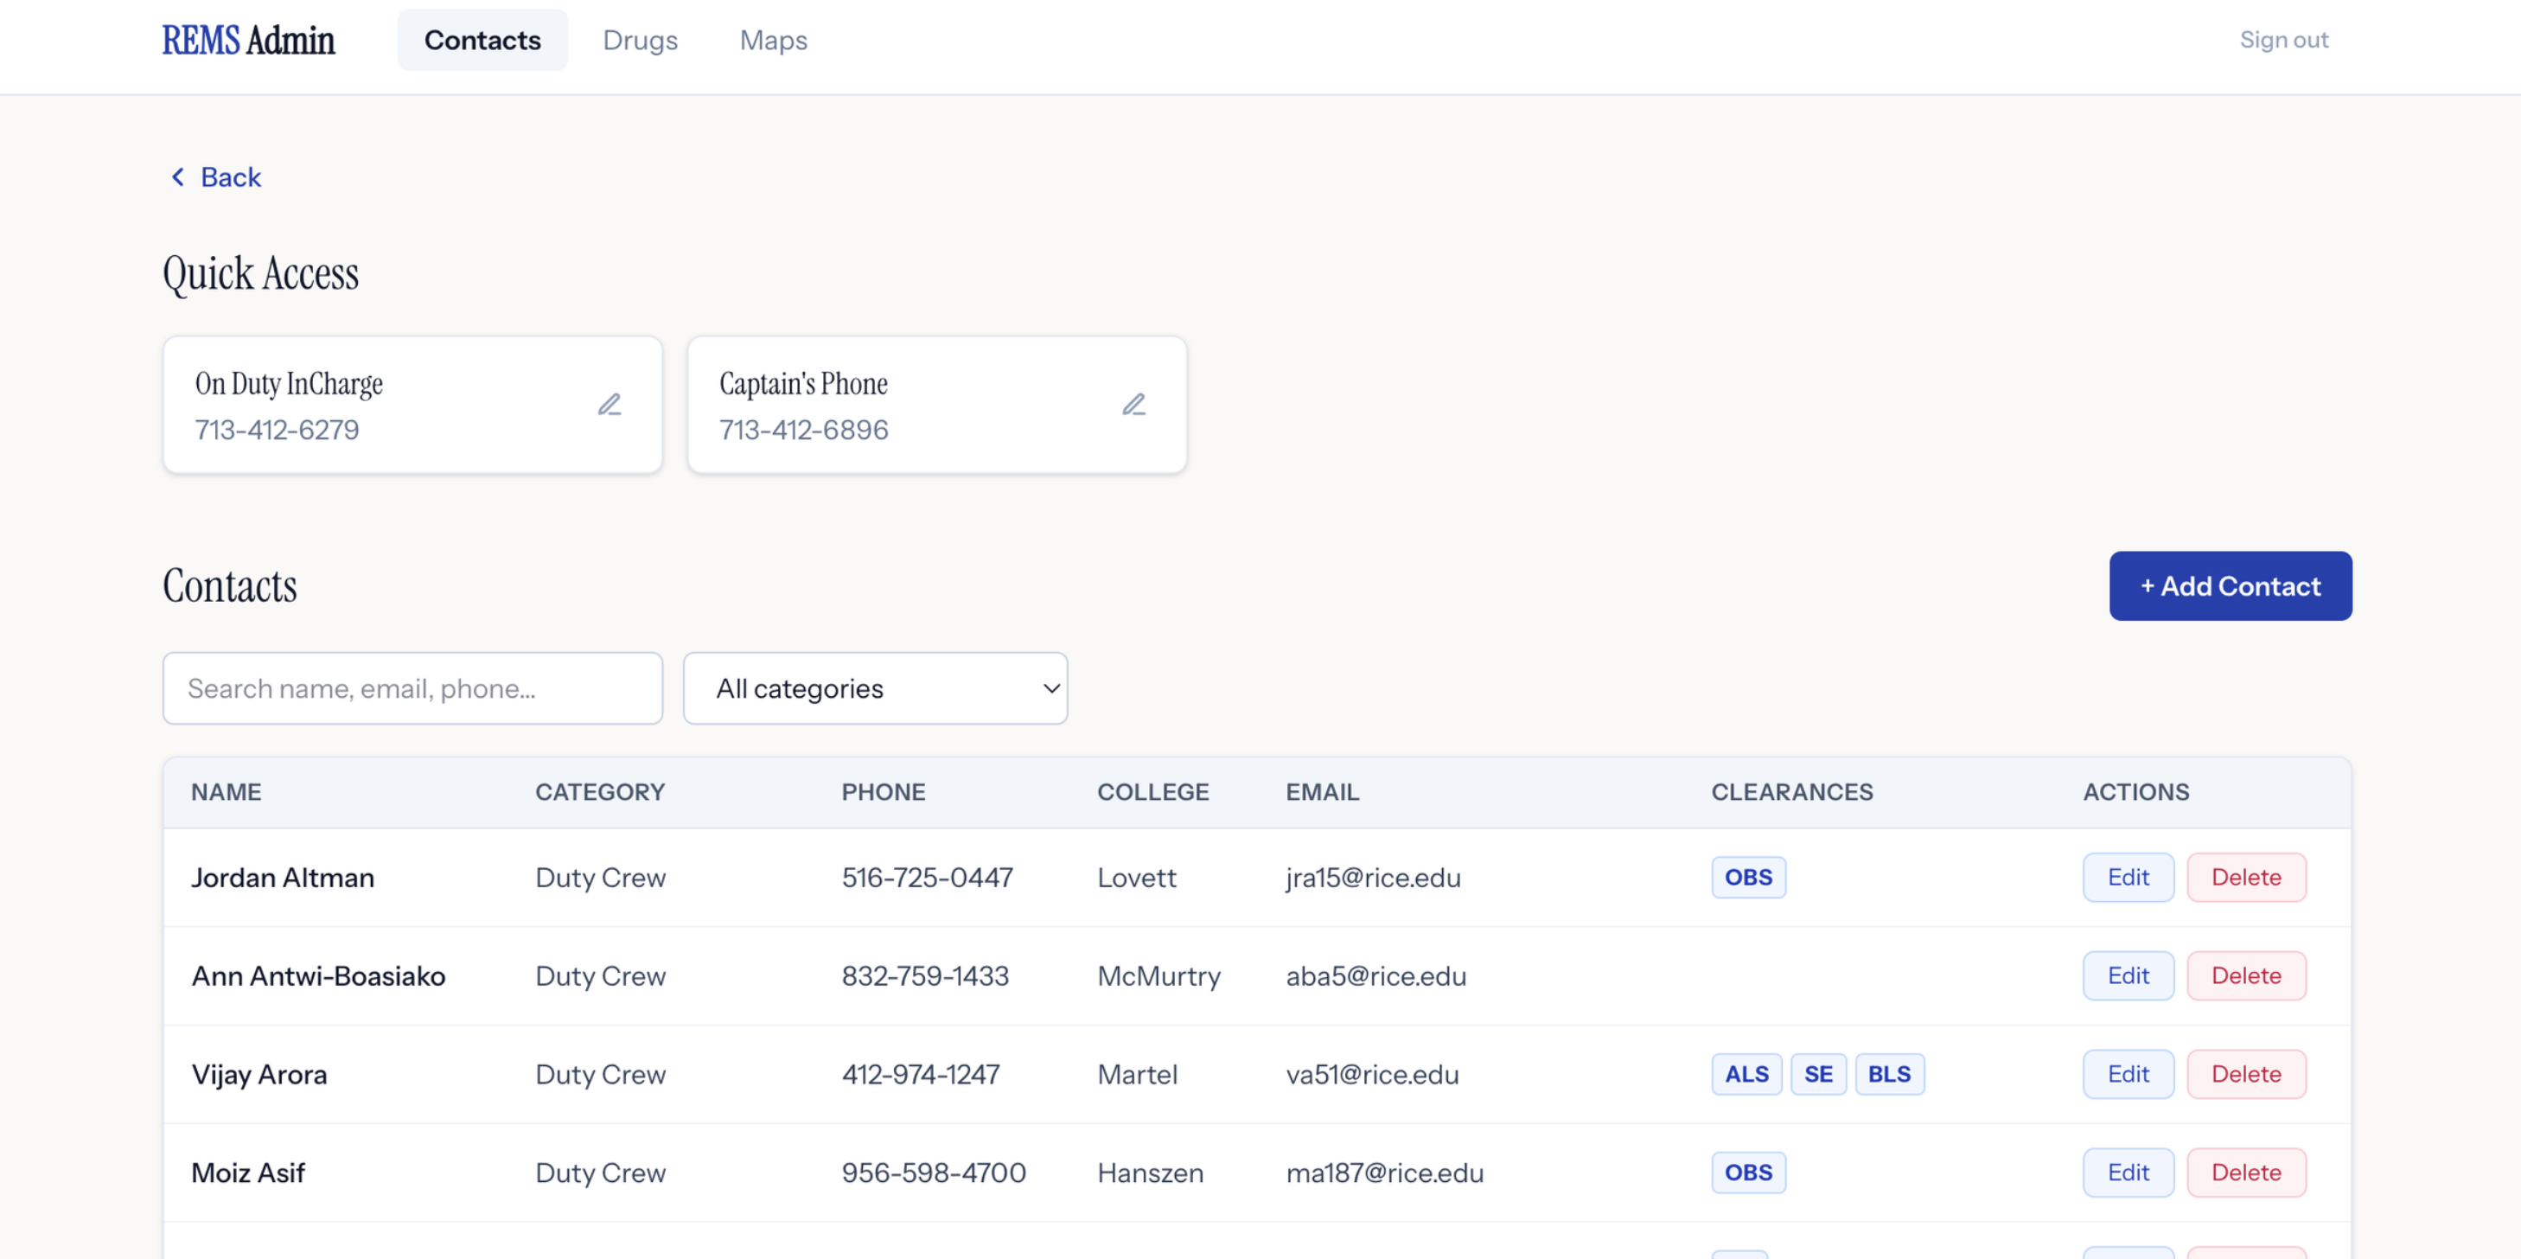Click email aba5@rice.edu
Image resolution: width=2521 pixels, height=1259 pixels.
click(x=1376, y=976)
